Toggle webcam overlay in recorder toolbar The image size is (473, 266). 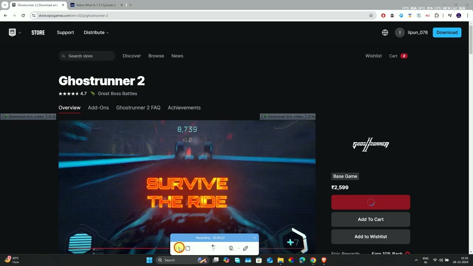[231, 248]
